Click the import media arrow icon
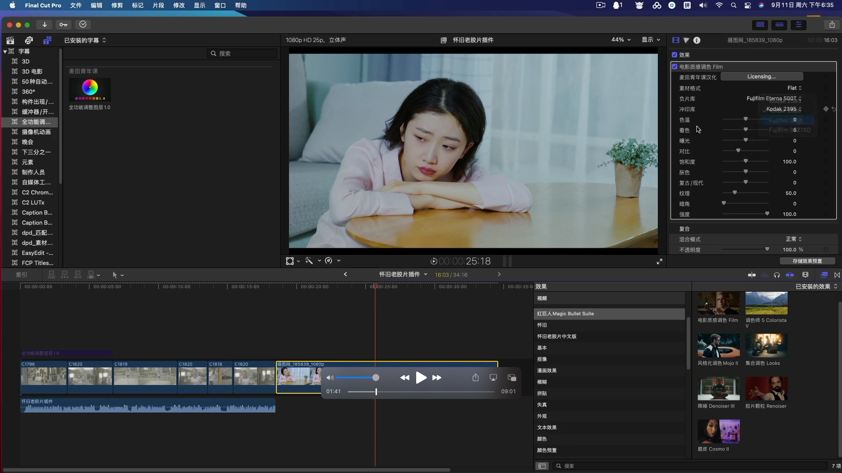 pyautogui.click(x=44, y=25)
